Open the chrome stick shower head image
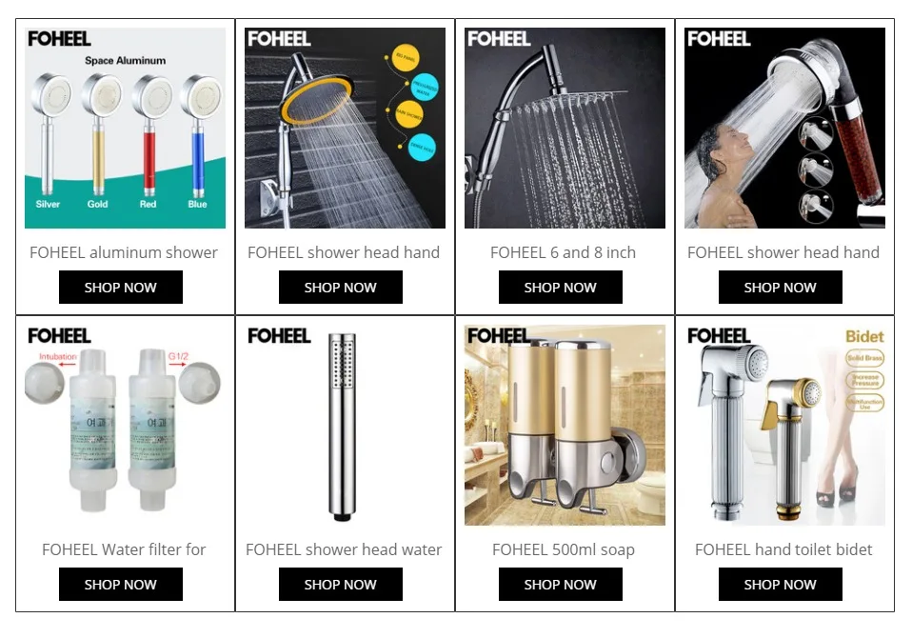Viewport: 912px width, 638px height. click(x=345, y=425)
